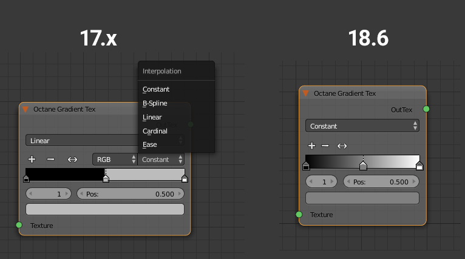Viewport: 465px width, 259px height.
Task: Add a color stop in the 17.x node
Action: 32,160
